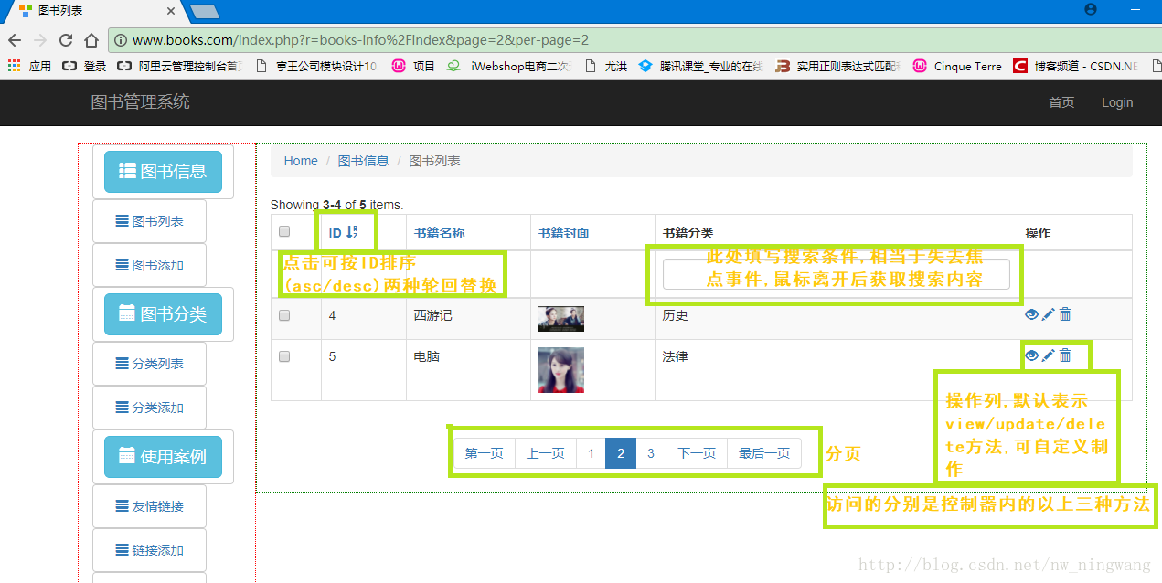Screen dimensions: 1162x583
Task: Open 分类列表 in the sidebar
Action: (150, 364)
